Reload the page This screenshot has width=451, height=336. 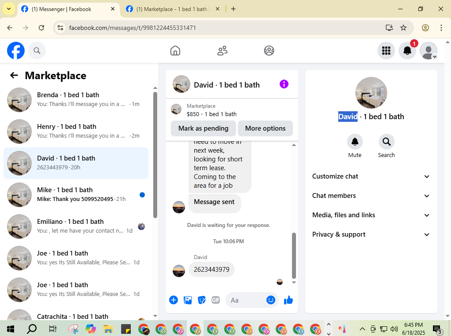point(41,28)
